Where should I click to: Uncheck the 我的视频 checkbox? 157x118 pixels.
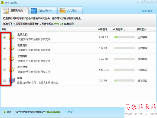point(4,70)
